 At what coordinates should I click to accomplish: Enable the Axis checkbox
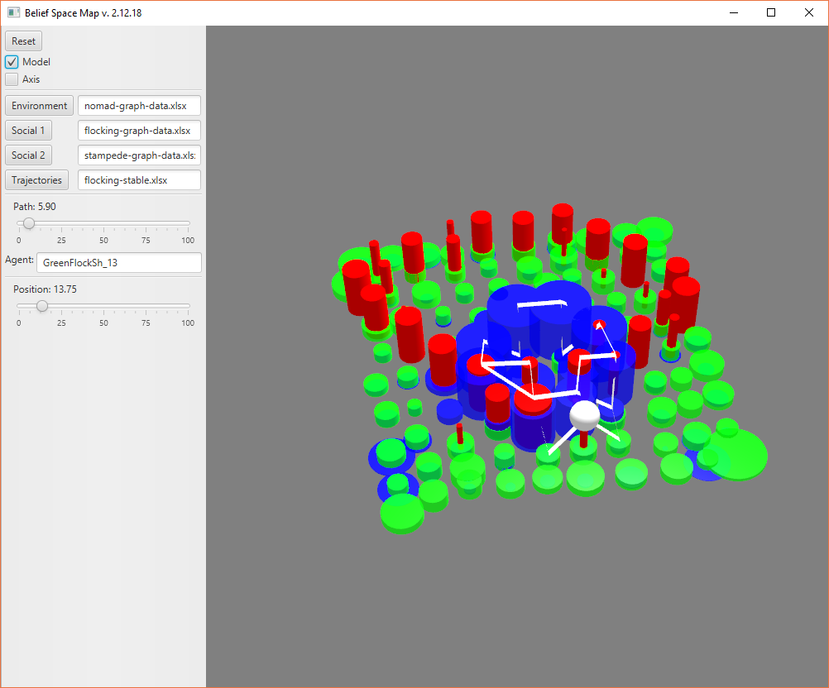(x=12, y=79)
